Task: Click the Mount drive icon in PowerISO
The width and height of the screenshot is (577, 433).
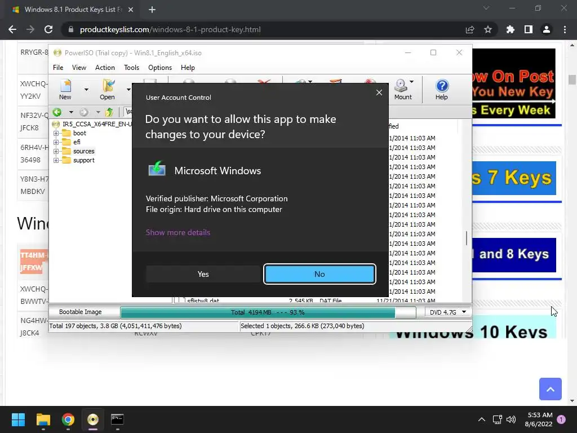Action: point(401,90)
